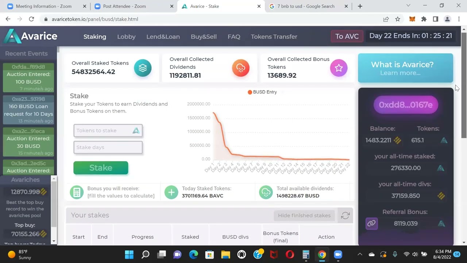
Task: Open event 0xe23...93198 160 BUSD Loan request
Action: (28, 110)
